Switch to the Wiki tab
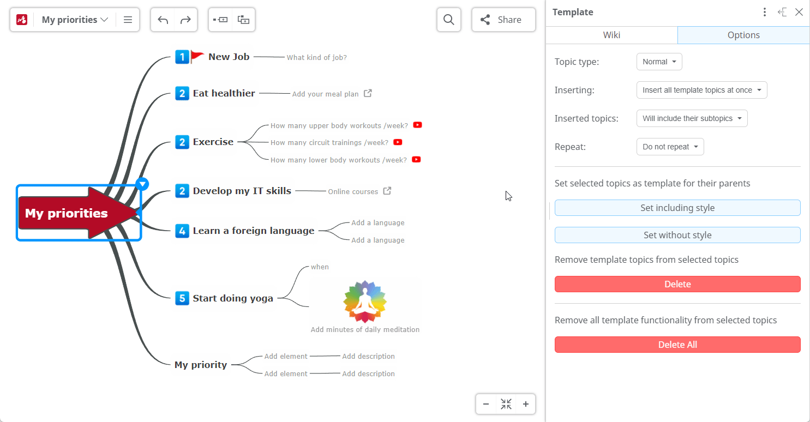The image size is (810, 422). (x=611, y=35)
